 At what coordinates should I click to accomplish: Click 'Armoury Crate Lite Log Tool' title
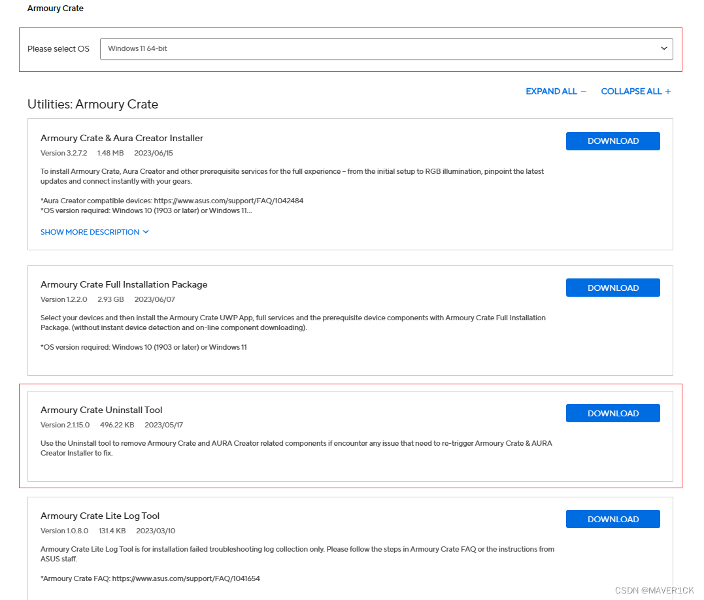100,516
